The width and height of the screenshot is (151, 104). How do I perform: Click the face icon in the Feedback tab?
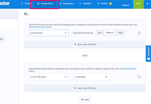(149, 59)
